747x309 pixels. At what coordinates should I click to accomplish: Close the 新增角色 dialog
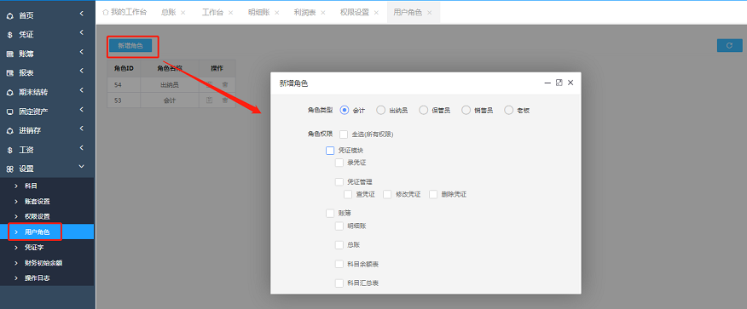[x=570, y=83]
